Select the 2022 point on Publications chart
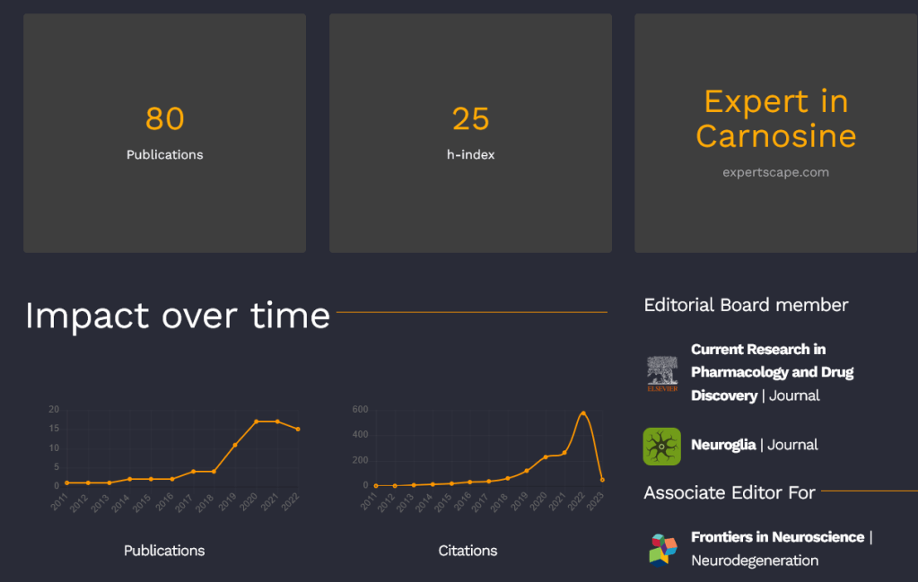 click(x=298, y=429)
